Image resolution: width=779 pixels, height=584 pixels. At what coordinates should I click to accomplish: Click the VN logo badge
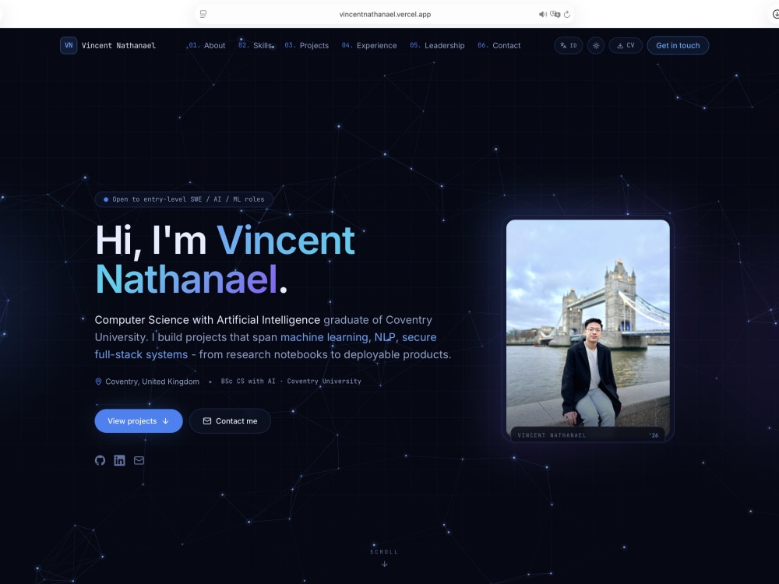click(69, 45)
